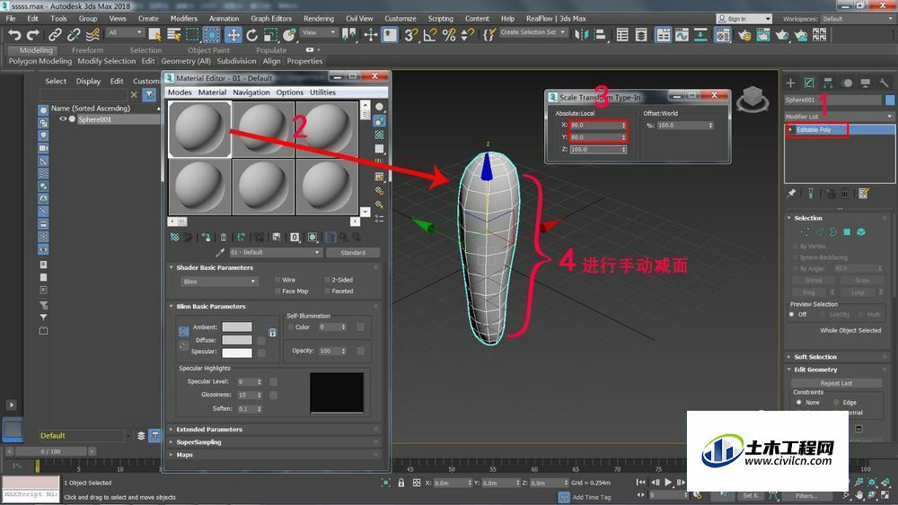The height and width of the screenshot is (505, 898).
Task: Open the Blinn shader type dropdown
Action: [219, 282]
